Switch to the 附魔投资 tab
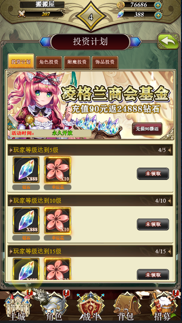This screenshot has height=323, width=182. pos(77,62)
